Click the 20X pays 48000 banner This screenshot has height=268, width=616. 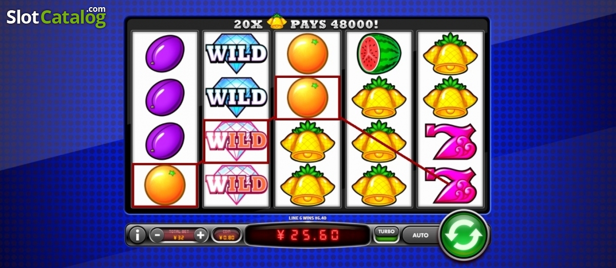pyautogui.click(x=307, y=23)
